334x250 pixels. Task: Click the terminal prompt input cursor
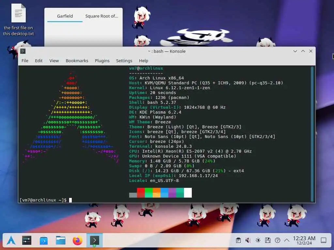tap(70, 200)
